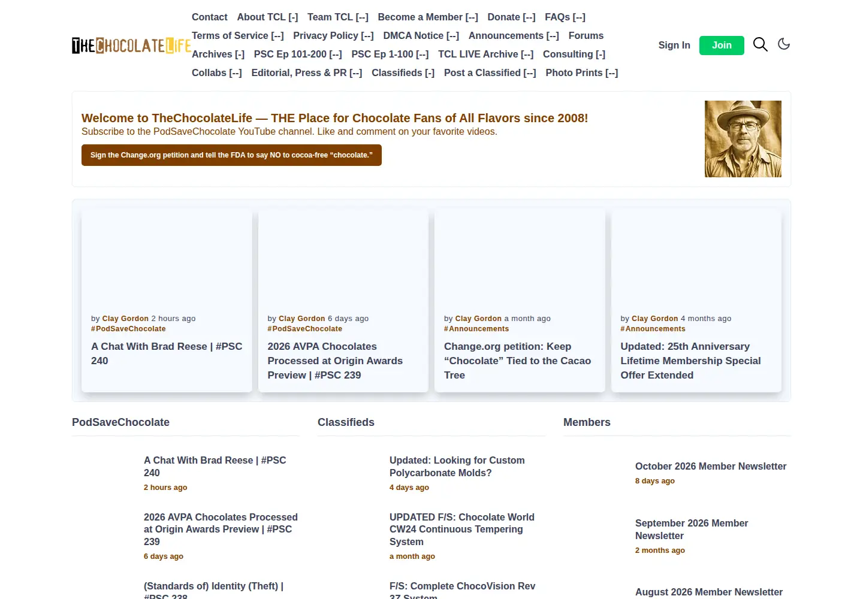Open PSC Ep 101-200 [--] menu item
This screenshot has width=863, height=599.
click(x=298, y=55)
